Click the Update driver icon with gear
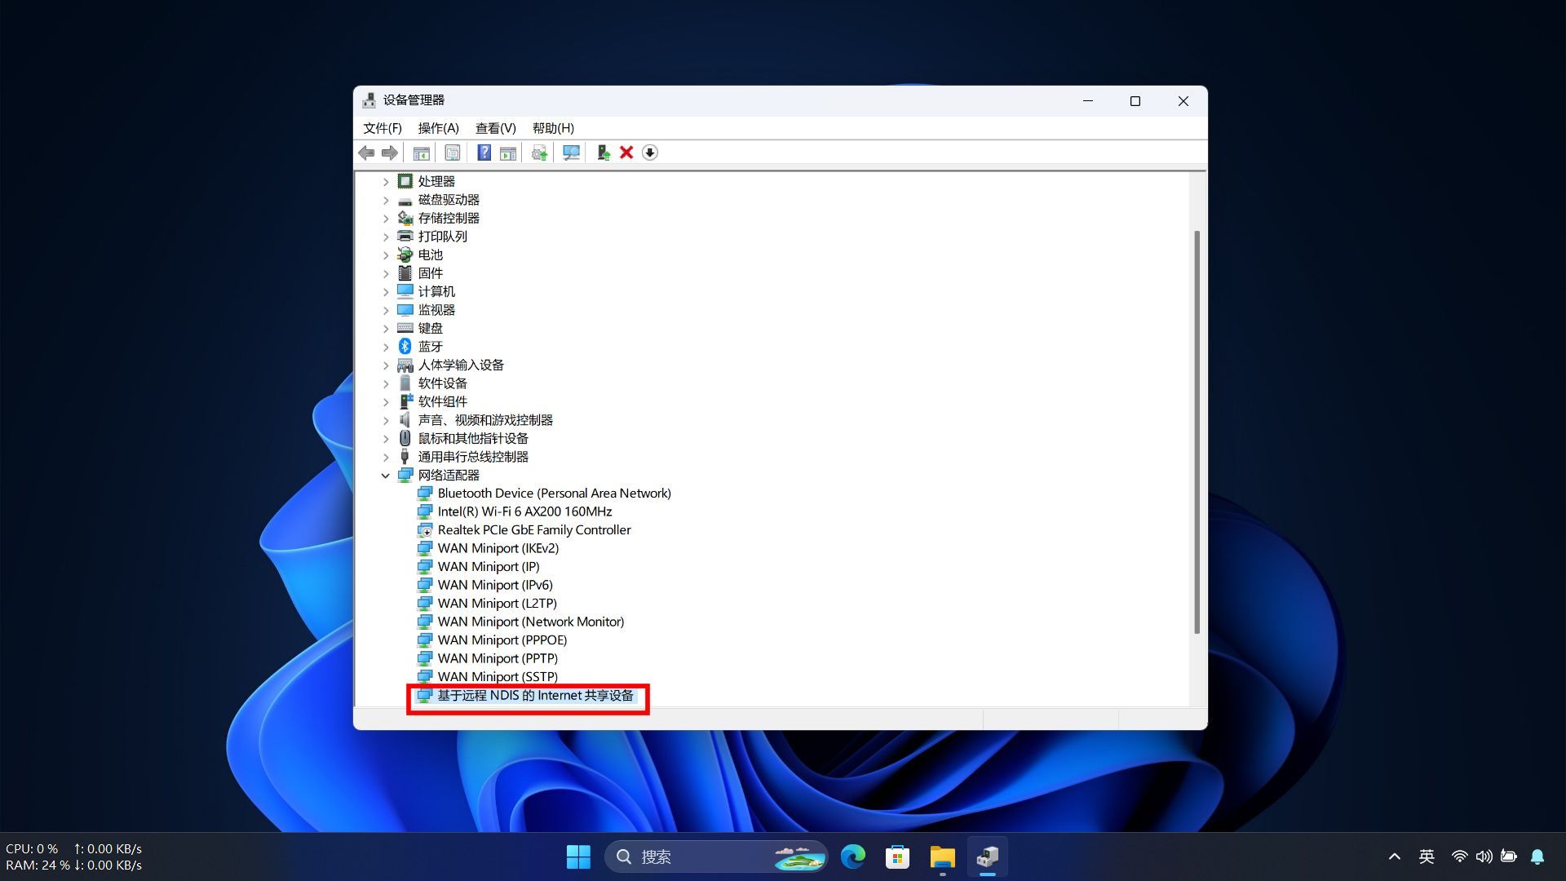Viewport: 1566px width, 881px height. 539,153
